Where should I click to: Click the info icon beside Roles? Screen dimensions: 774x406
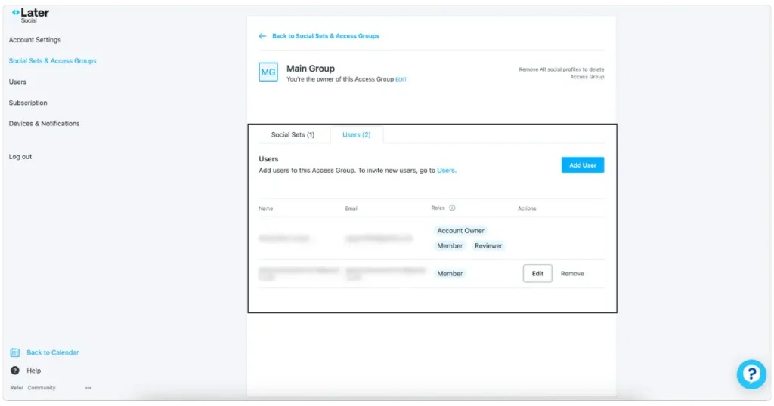pos(452,208)
